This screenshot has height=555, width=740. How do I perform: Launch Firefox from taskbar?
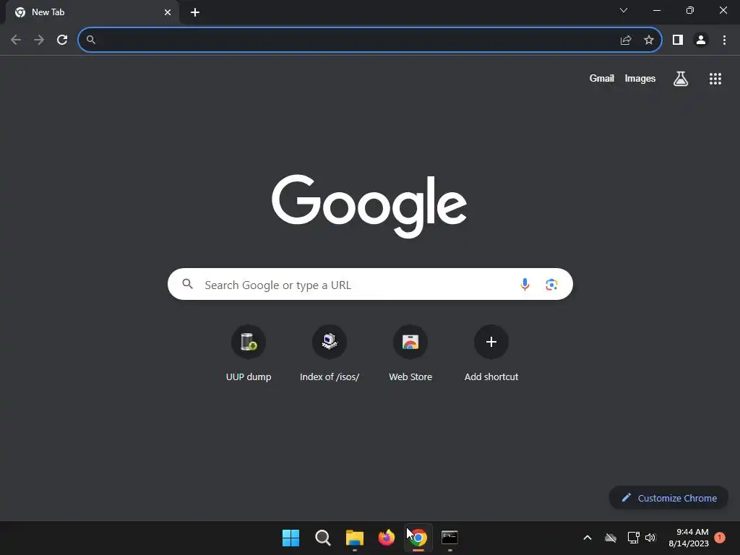point(387,538)
